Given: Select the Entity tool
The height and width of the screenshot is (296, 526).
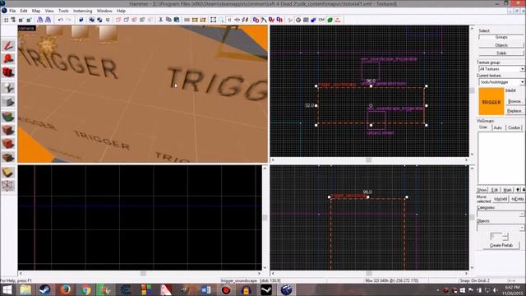Looking at the screenshot, I should (x=8, y=88).
